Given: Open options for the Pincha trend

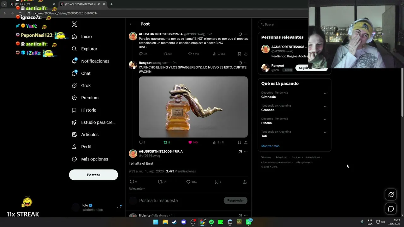Looking at the screenshot, I should point(326,119).
